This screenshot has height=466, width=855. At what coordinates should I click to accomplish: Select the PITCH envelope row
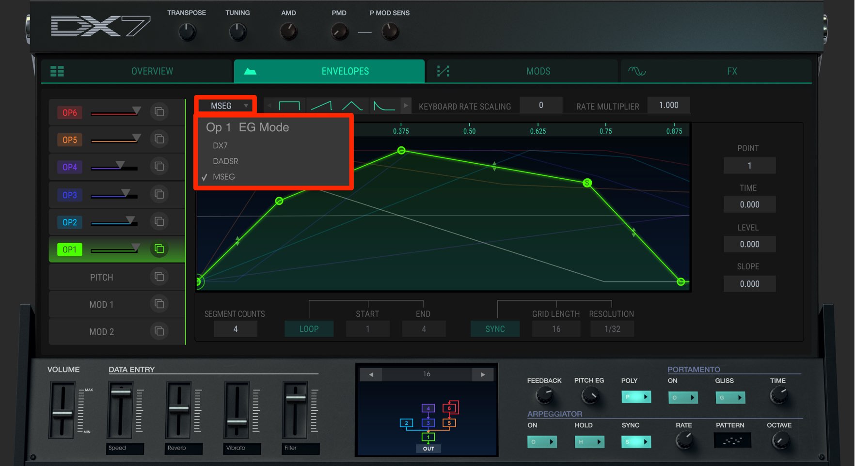coord(116,277)
